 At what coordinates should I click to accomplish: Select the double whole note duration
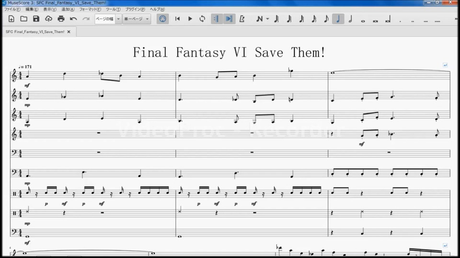375,21
